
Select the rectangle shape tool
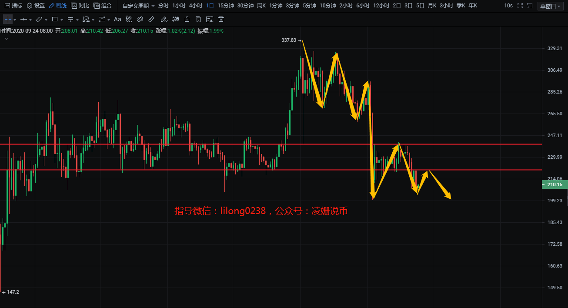point(55,20)
